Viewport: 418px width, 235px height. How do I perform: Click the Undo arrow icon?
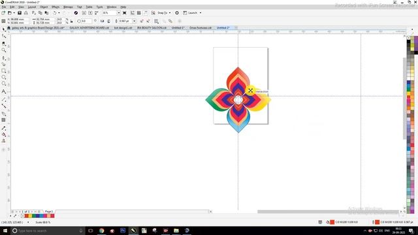(x=54, y=13)
